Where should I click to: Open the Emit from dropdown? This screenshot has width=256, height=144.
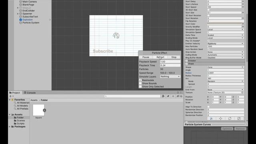[226, 90]
